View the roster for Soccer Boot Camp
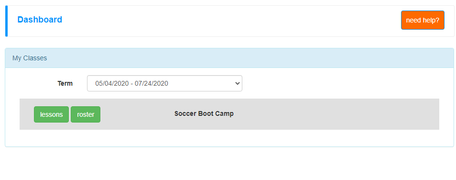456x180 pixels. point(86,114)
